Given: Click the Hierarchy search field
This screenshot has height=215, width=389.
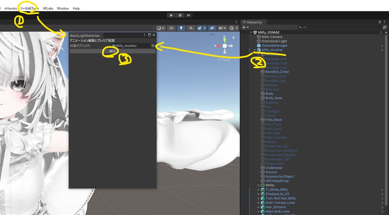Looking at the screenshot, I should pos(340,27).
